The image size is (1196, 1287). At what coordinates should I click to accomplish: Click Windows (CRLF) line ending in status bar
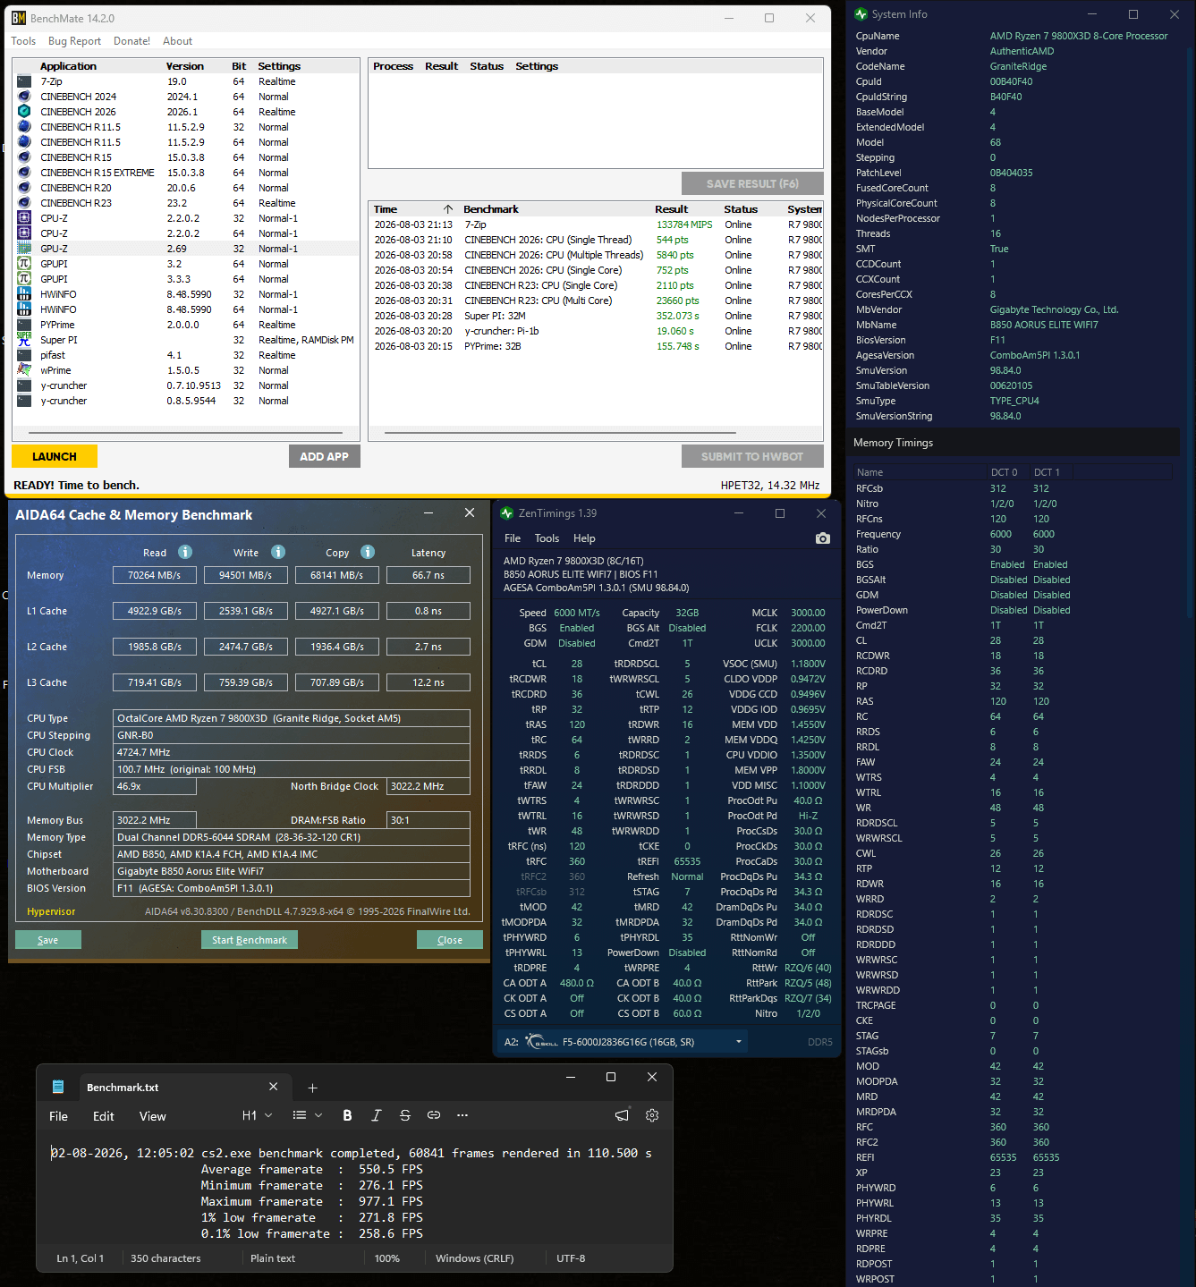(x=475, y=1258)
